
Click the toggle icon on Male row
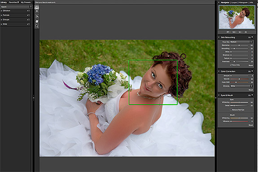click(x=28, y=24)
